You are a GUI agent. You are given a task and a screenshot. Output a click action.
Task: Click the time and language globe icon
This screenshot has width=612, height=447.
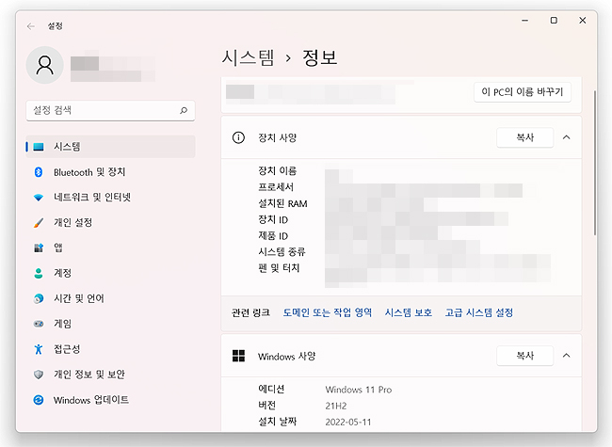point(39,298)
